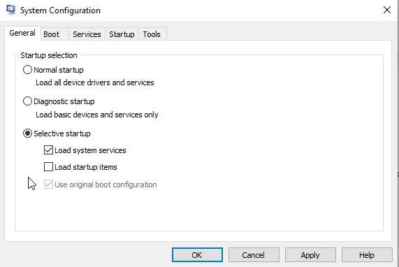Select the Selective startup radio button
399x267 pixels.
pyautogui.click(x=27, y=133)
